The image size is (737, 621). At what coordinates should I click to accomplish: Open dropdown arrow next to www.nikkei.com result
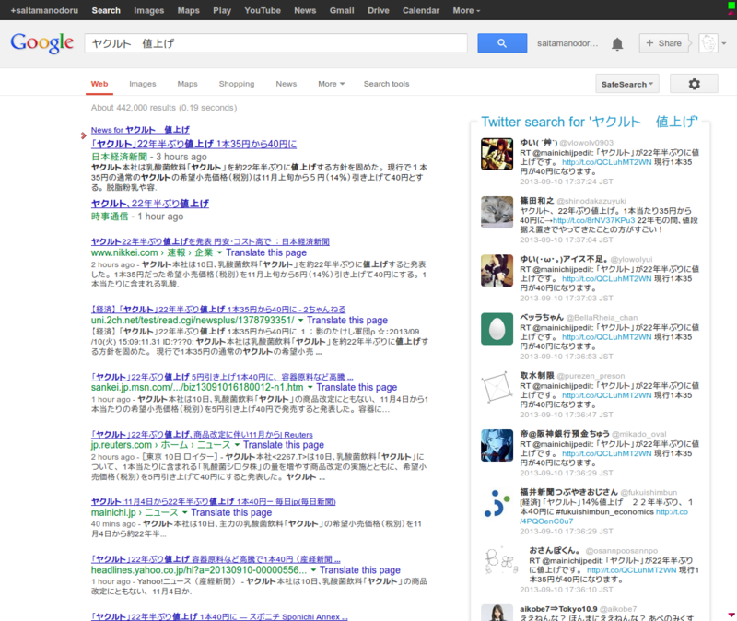tap(219, 252)
